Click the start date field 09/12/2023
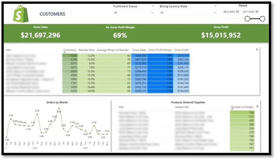Image resolution: width=276 pixels, height=160 pixels. 229,12
